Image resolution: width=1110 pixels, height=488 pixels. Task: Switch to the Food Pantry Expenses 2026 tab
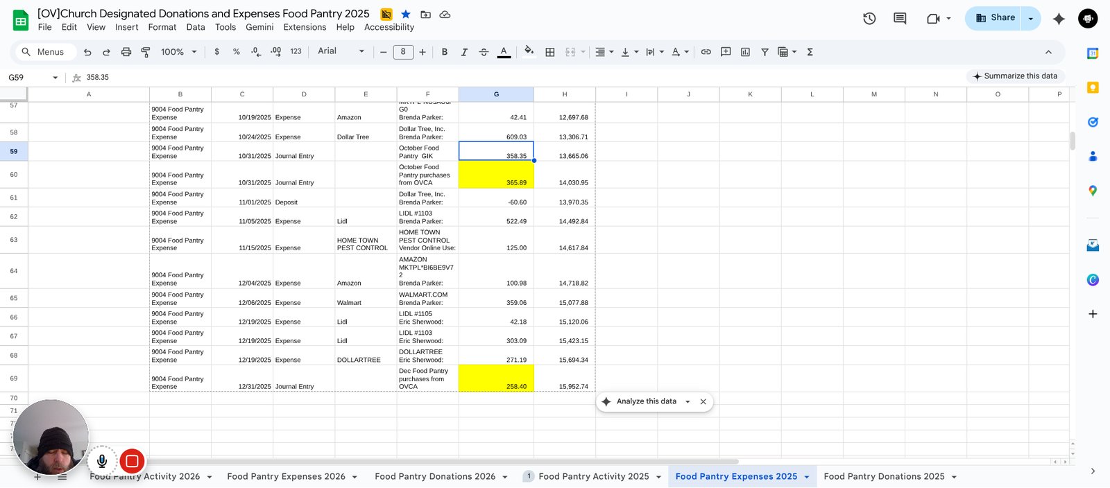(286, 477)
